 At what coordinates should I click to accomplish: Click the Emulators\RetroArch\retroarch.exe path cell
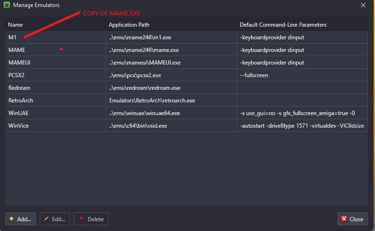[171, 101]
